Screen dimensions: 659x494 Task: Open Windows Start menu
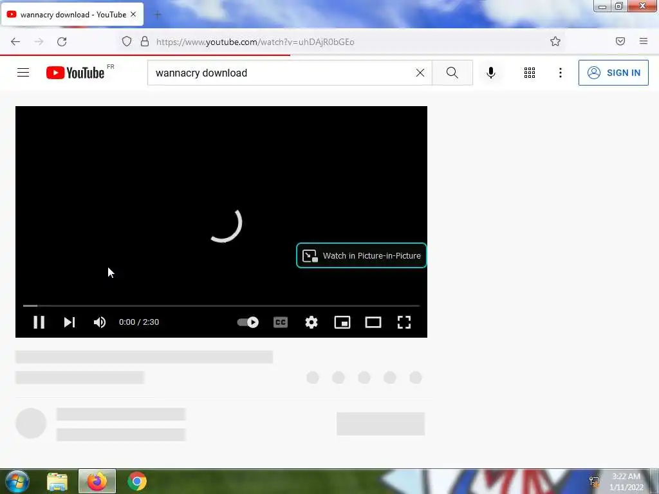17,481
